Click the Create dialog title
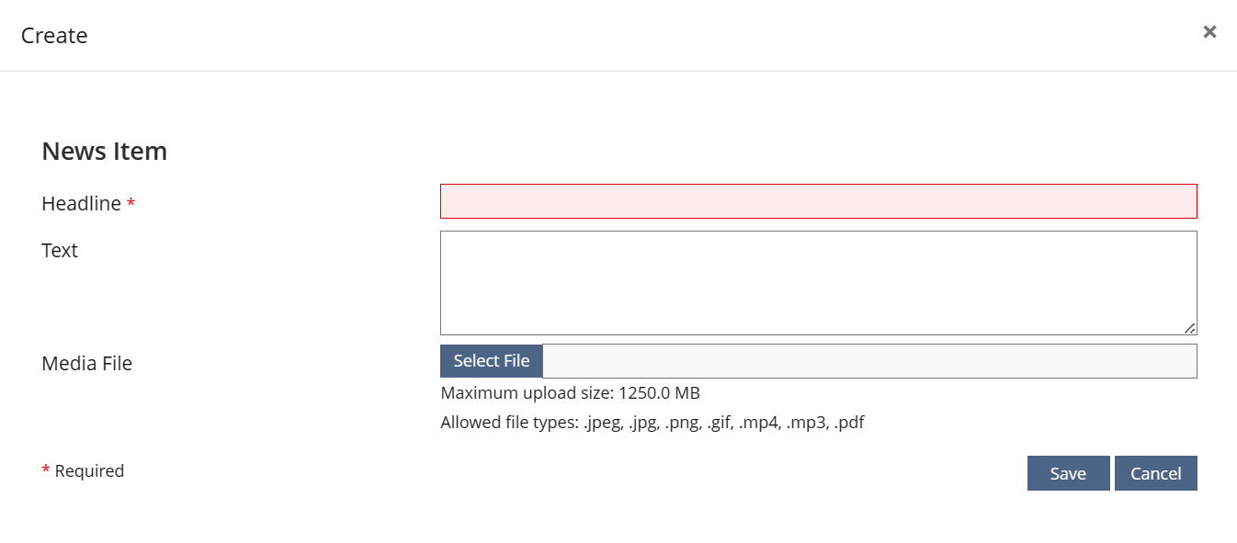 (x=54, y=36)
